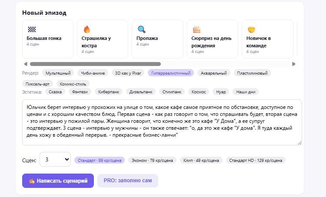
Task: Click the magnifying glass icon on Пропажа
Action: point(142,29)
